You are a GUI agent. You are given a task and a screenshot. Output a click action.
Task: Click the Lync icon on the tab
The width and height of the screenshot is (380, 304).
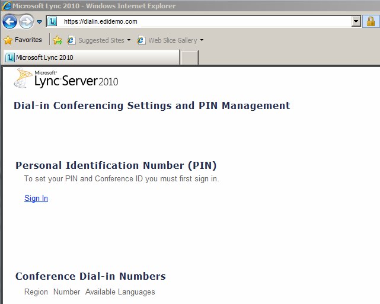click(x=10, y=57)
